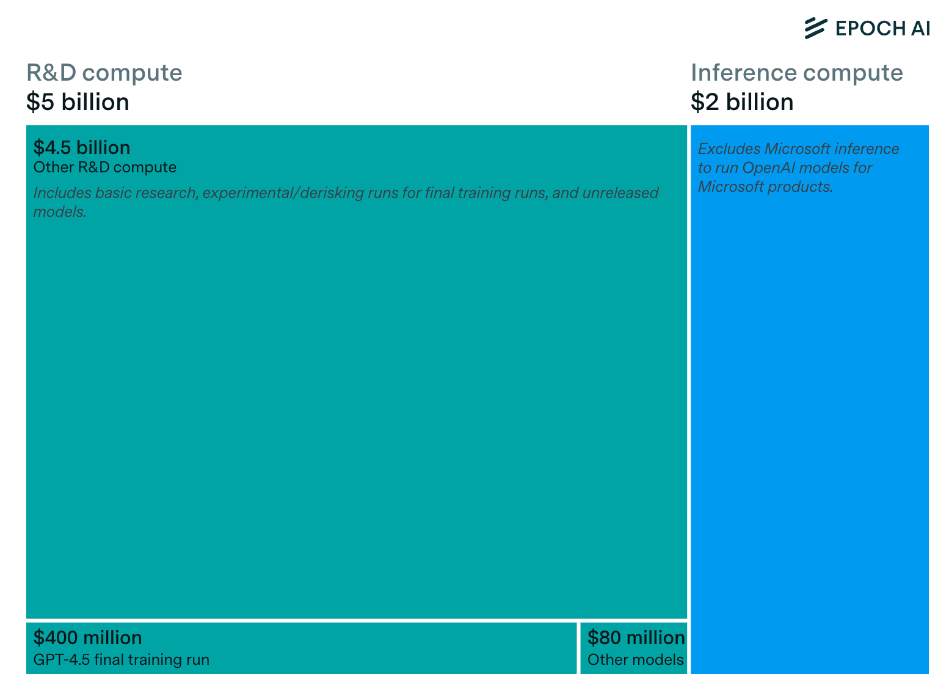This screenshot has height=693, width=949.
Task: Click the large teal Other R&D block
Action: [357, 397]
